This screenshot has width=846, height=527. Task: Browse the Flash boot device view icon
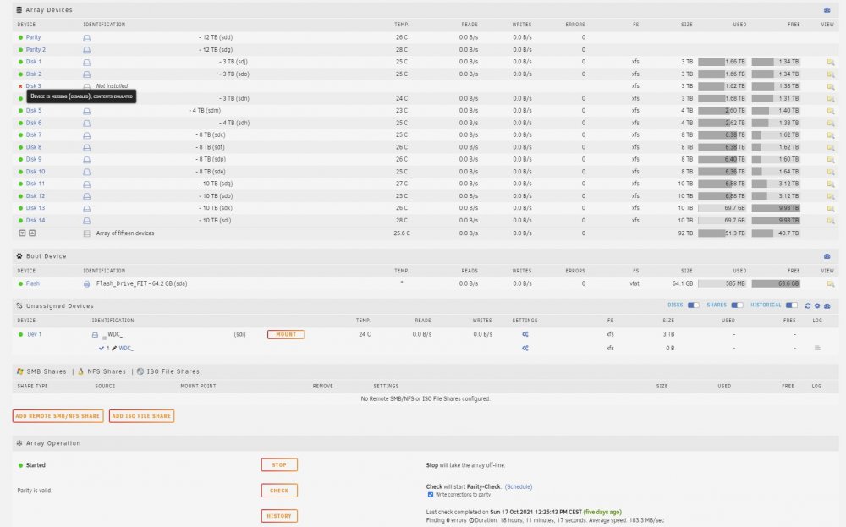831,283
